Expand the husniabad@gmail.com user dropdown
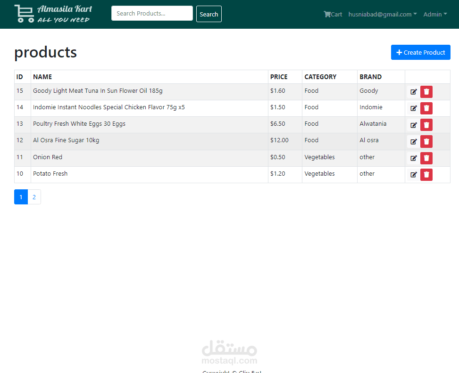Viewport: 459px width, 373px height. pos(383,14)
